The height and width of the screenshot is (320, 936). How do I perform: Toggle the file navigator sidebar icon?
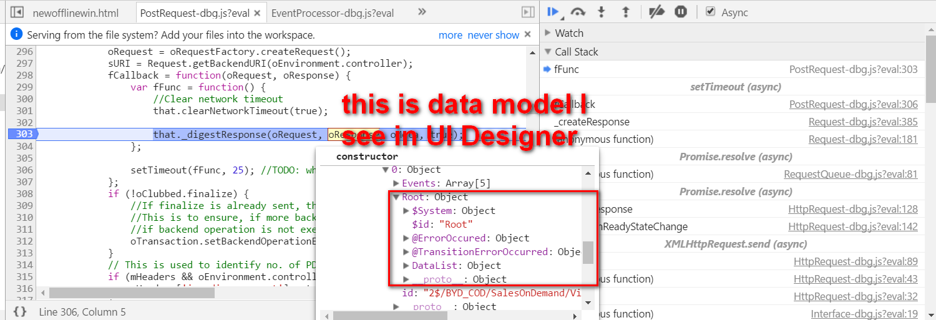[x=17, y=12]
